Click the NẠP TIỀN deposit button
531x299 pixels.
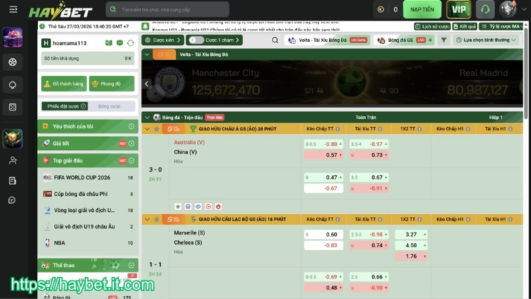(x=422, y=9)
